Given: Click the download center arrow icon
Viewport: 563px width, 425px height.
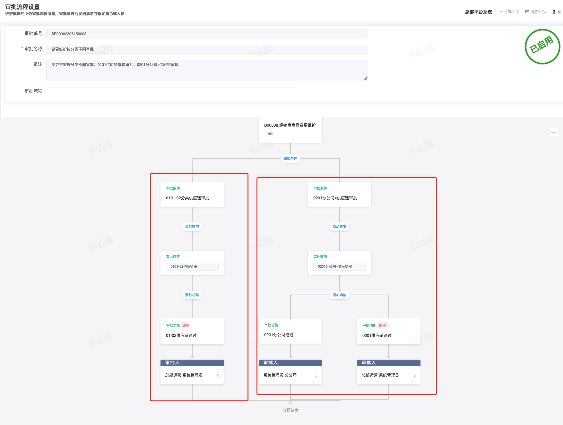Looking at the screenshot, I should pyautogui.click(x=501, y=12).
